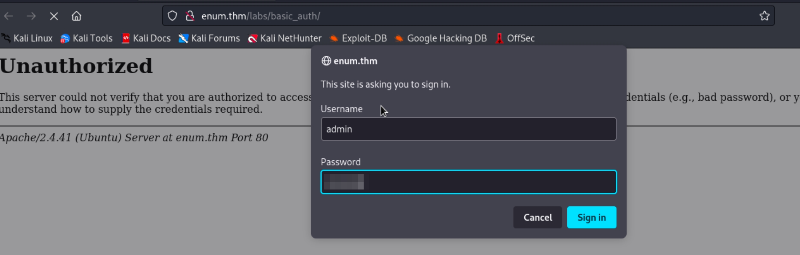
Task: Open the Kali NetHunter bookmark
Action: point(285,38)
